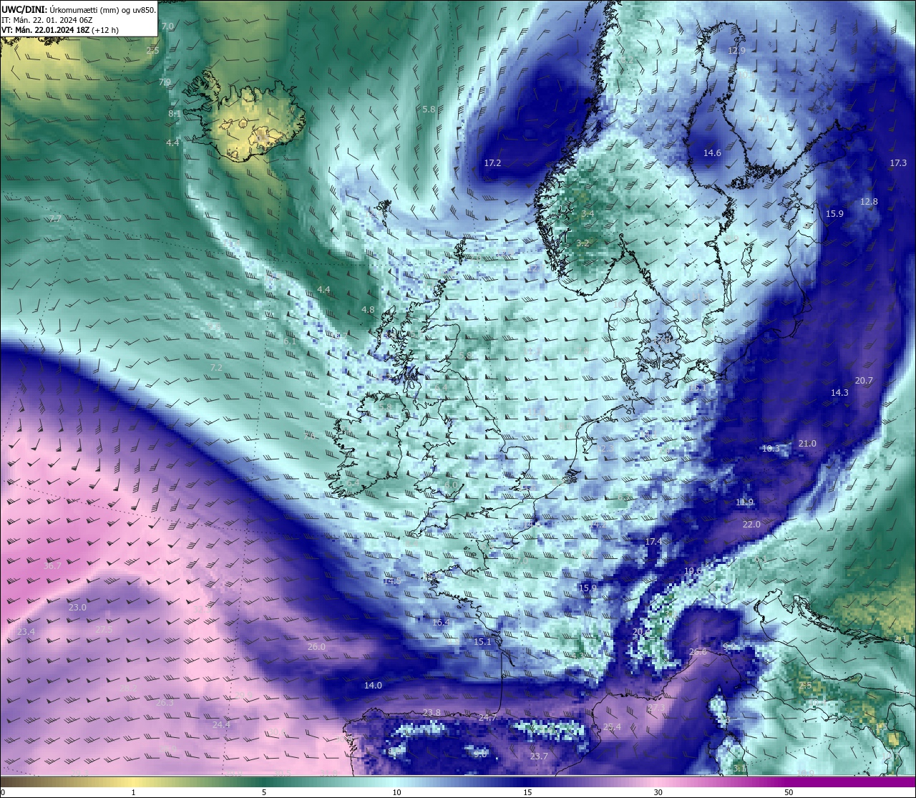Click the '12.8' value label
916x798 pixels.
click(869, 202)
